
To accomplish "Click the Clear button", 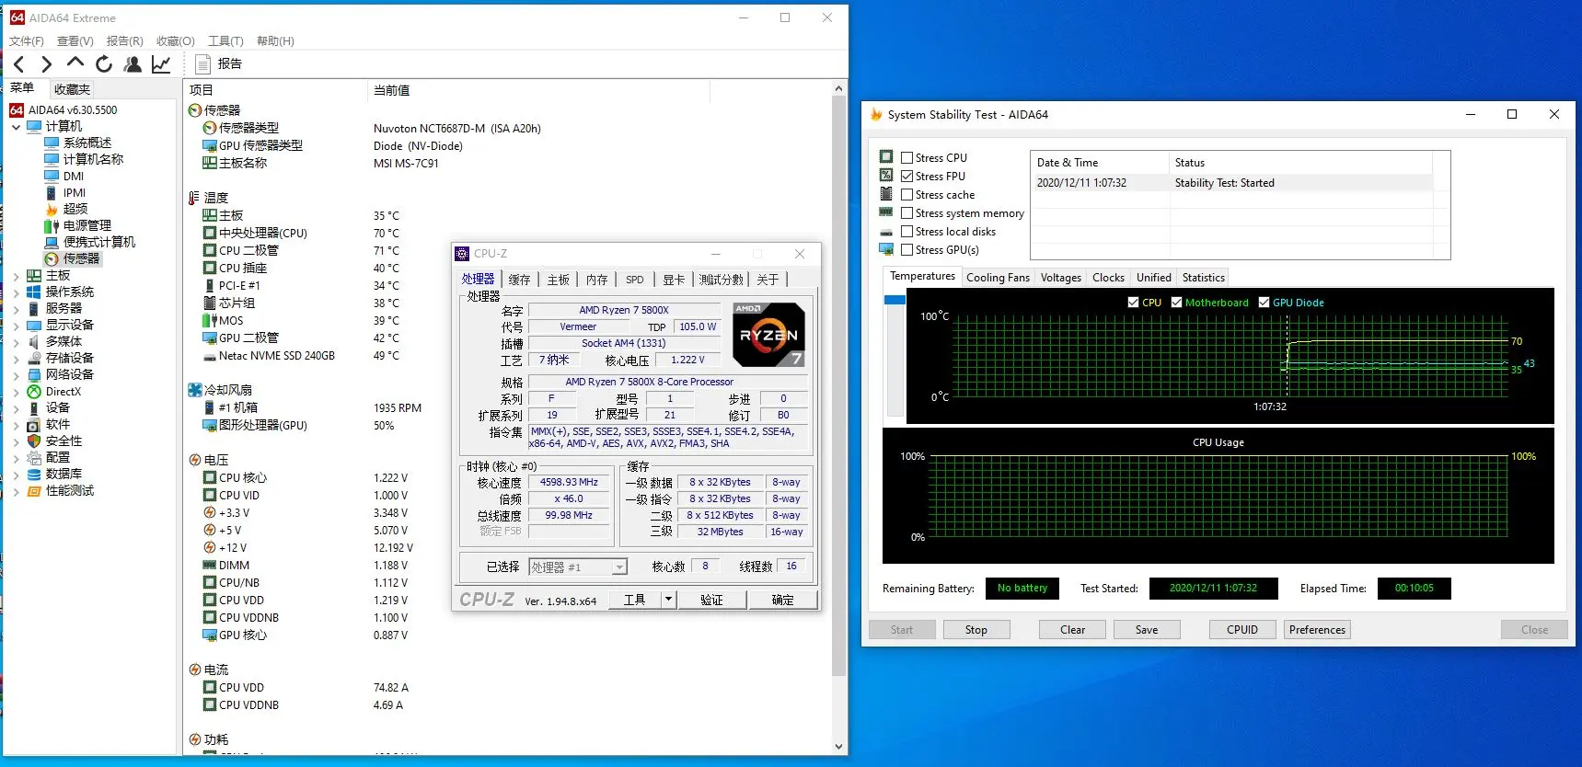I will (x=1072, y=630).
